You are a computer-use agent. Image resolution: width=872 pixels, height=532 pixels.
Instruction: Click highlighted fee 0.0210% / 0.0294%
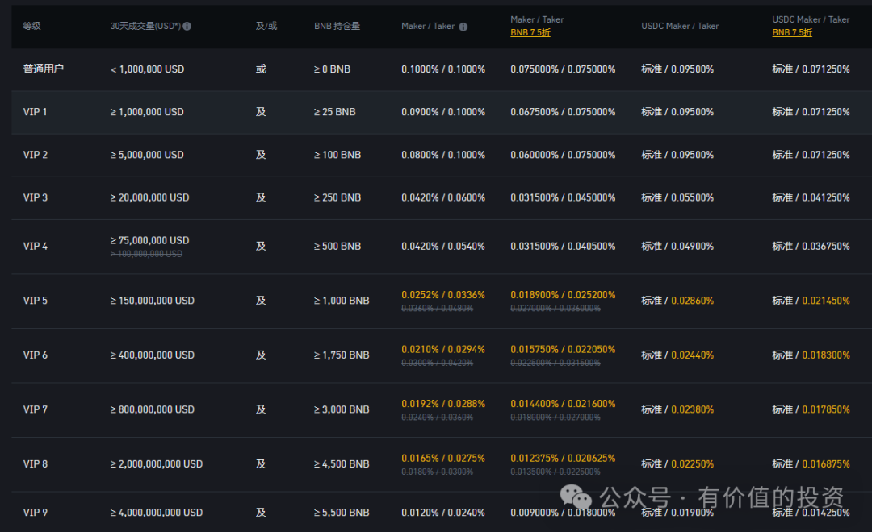(x=443, y=349)
